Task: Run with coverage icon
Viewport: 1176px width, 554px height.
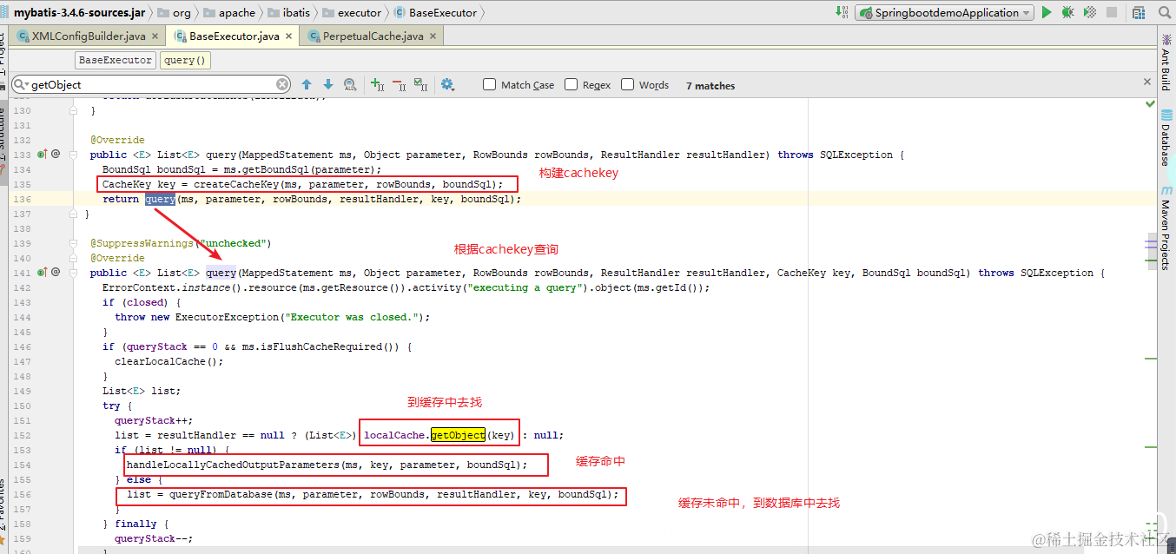Action: [1090, 12]
